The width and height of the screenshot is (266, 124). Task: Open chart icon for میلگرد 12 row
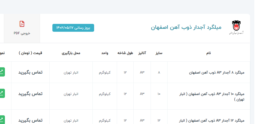pos(2,119)
